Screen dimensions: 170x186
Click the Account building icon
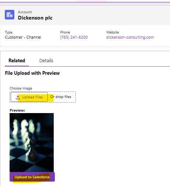pos(10,15)
